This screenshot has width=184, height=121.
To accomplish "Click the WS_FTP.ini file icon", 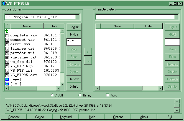I will pyautogui.click(x=7, y=71).
